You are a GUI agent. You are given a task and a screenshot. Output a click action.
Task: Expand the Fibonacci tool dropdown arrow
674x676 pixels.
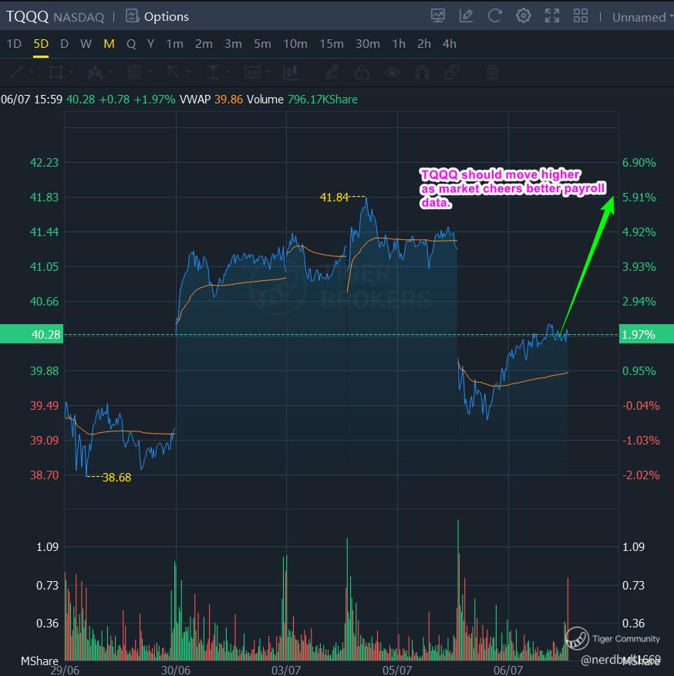coord(149,72)
